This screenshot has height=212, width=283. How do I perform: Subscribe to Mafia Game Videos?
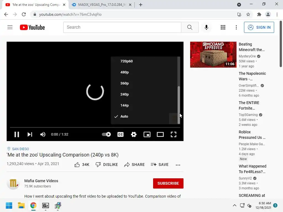point(168,183)
